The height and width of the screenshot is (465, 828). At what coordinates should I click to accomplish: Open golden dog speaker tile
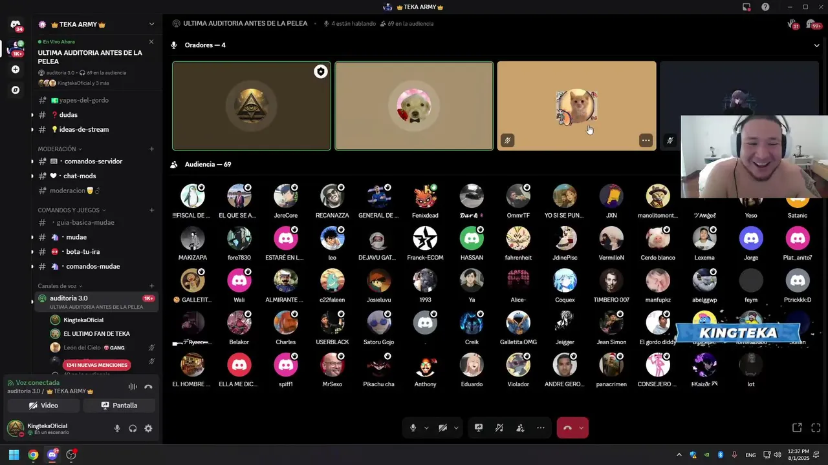click(414, 106)
